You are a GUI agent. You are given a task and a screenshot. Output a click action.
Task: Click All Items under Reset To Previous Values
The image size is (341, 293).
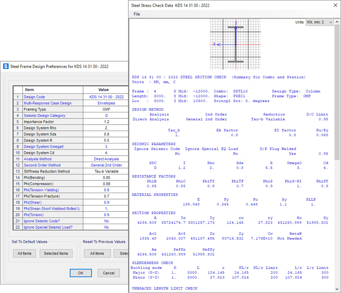tap(97, 253)
